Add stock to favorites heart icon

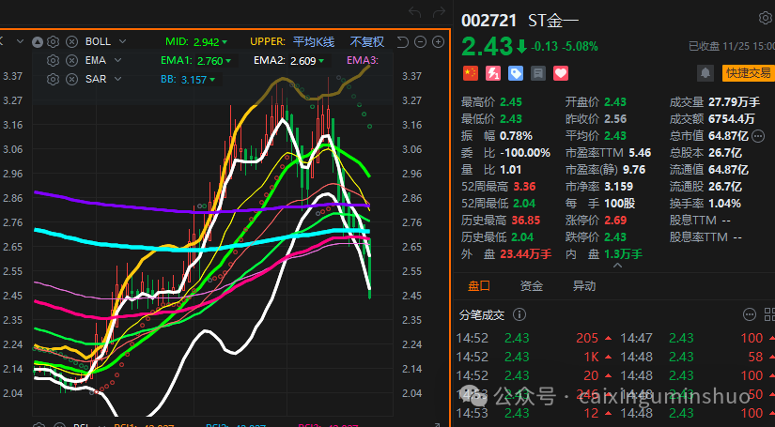[x=561, y=72]
